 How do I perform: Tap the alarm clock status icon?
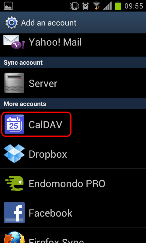point(85,6)
